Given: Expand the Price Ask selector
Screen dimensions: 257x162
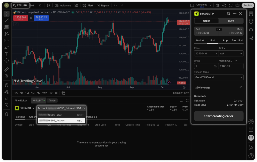Looking at the screenshot, I should [231, 53].
